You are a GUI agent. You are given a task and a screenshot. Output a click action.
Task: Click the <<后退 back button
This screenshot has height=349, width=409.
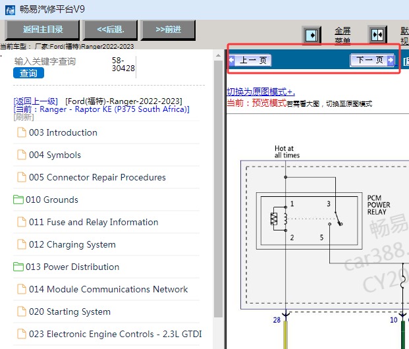[111, 30]
